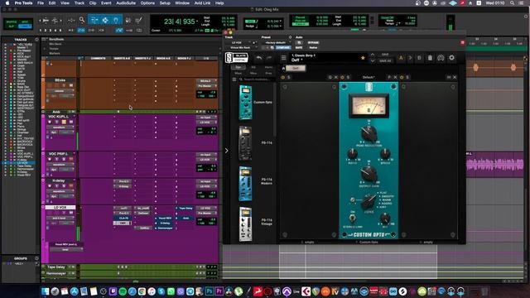Open the Setup menu
This screenshot has height=298, width=530.
(x=165, y=3)
